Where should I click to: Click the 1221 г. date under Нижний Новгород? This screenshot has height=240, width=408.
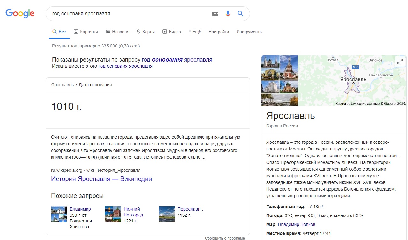(x=130, y=221)
